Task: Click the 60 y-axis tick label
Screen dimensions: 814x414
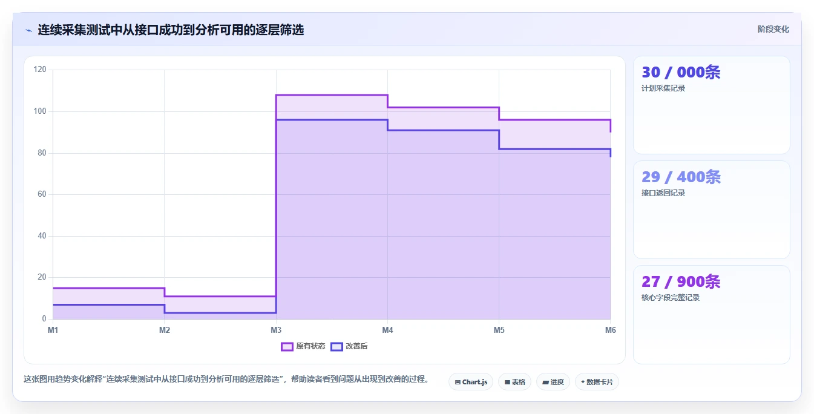Action: pos(42,194)
